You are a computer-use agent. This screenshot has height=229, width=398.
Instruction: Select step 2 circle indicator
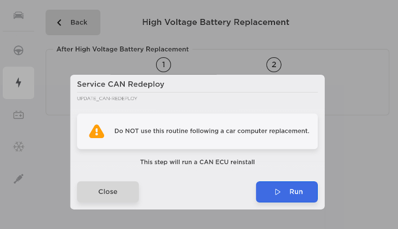pyautogui.click(x=274, y=65)
